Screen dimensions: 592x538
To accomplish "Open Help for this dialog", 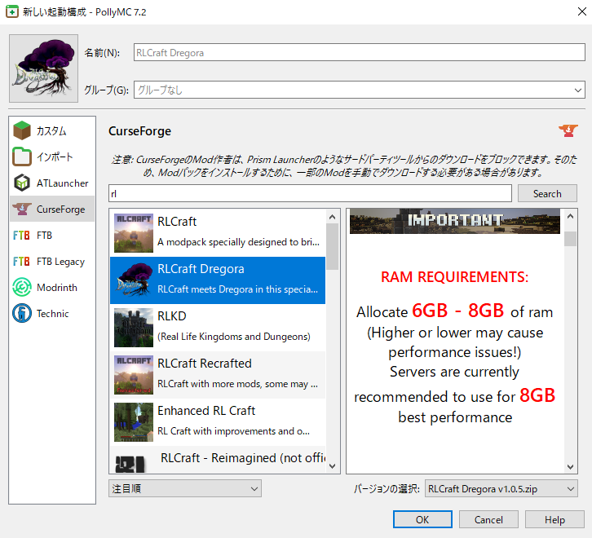I will coord(554,519).
